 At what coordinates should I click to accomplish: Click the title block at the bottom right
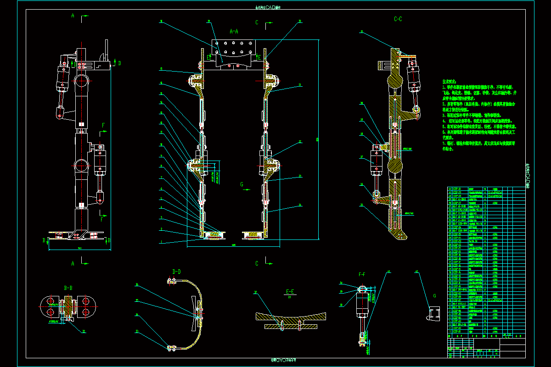click(x=485, y=348)
